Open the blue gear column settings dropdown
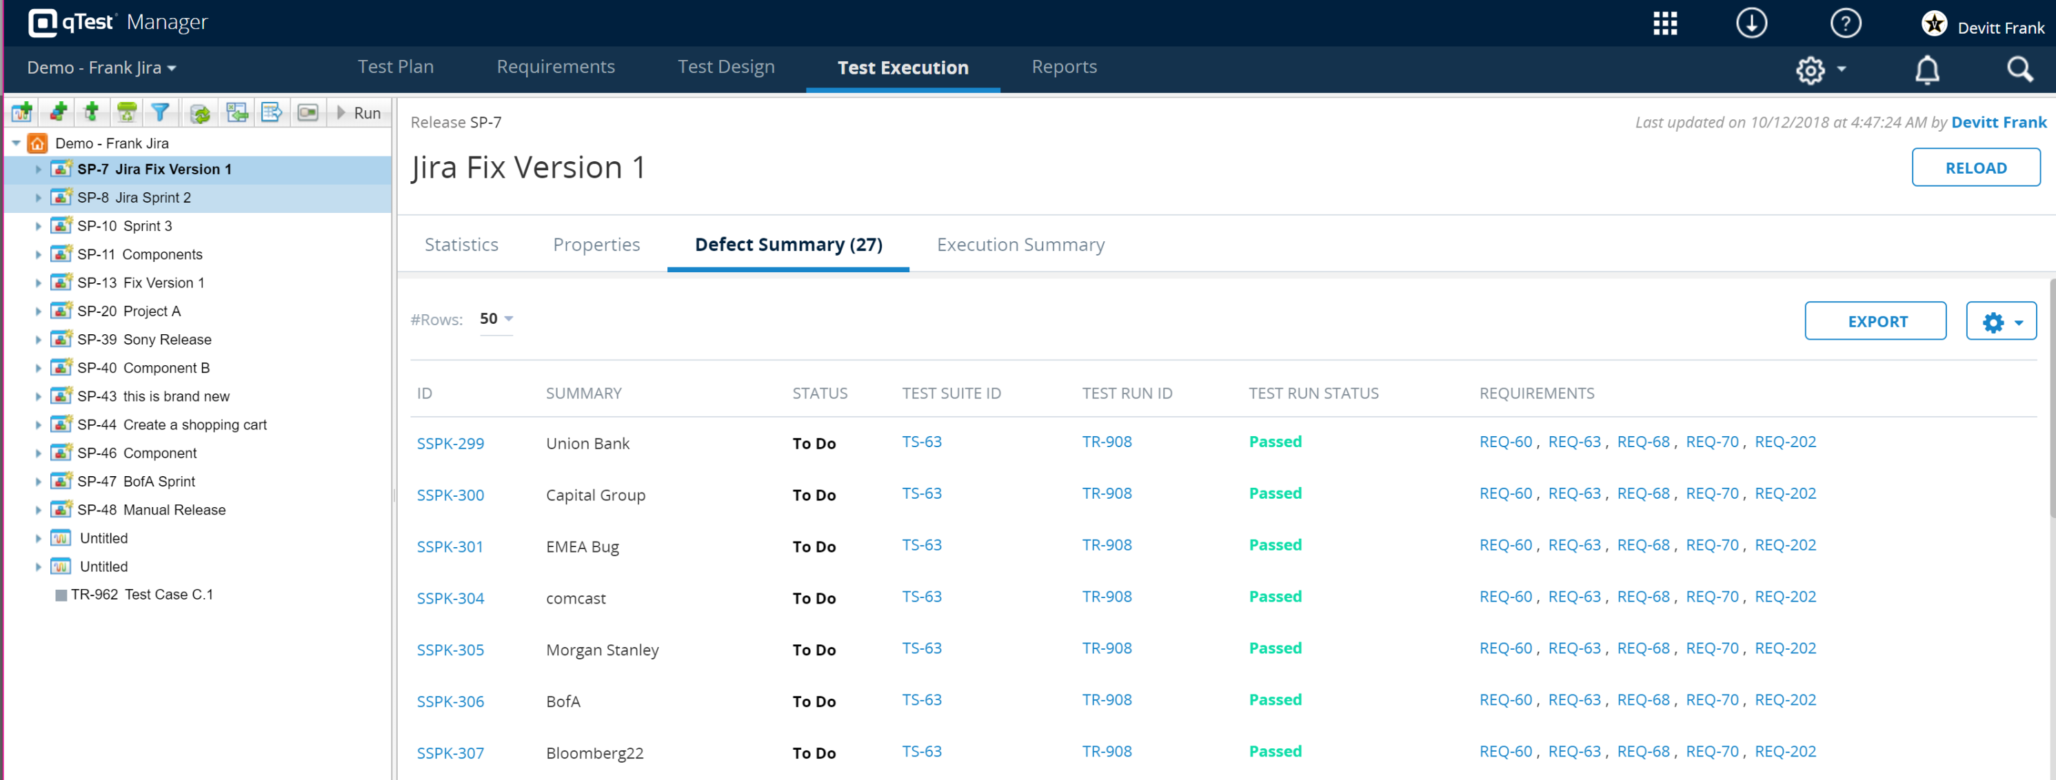 (x=2000, y=321)
